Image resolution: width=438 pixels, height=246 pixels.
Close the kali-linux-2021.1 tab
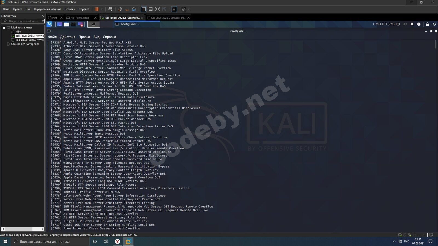pyautogui.click(x=142, y=18)
